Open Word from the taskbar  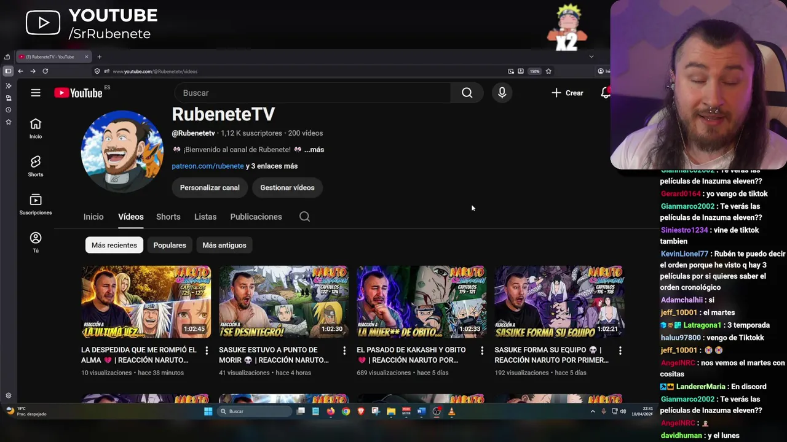(x=421, y=411)
